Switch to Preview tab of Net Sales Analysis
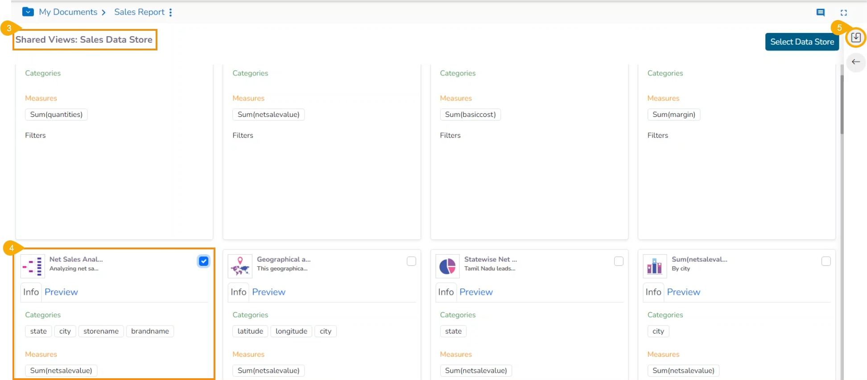Viewport: 867px width, 380px height. coord(61,292)
